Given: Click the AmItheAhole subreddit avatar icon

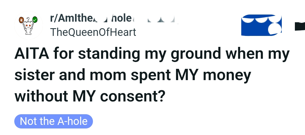Looking at the screenshot, I should (28, 25).
